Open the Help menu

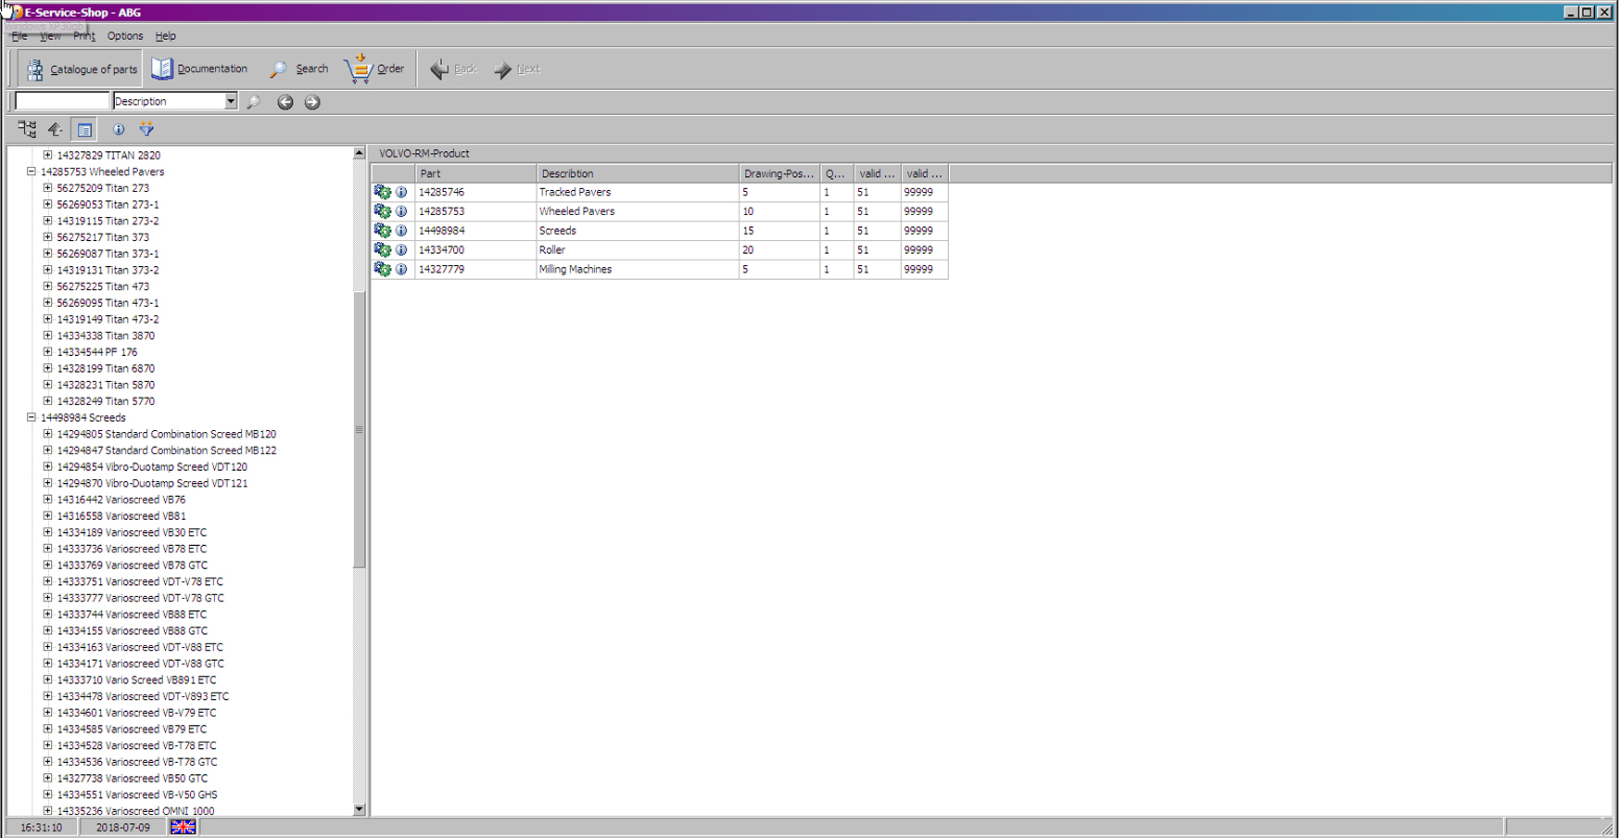165,36
